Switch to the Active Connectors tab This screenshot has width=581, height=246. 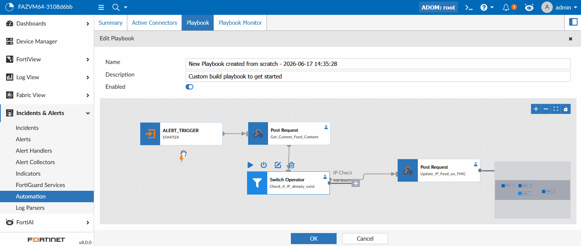pos(154,23)
